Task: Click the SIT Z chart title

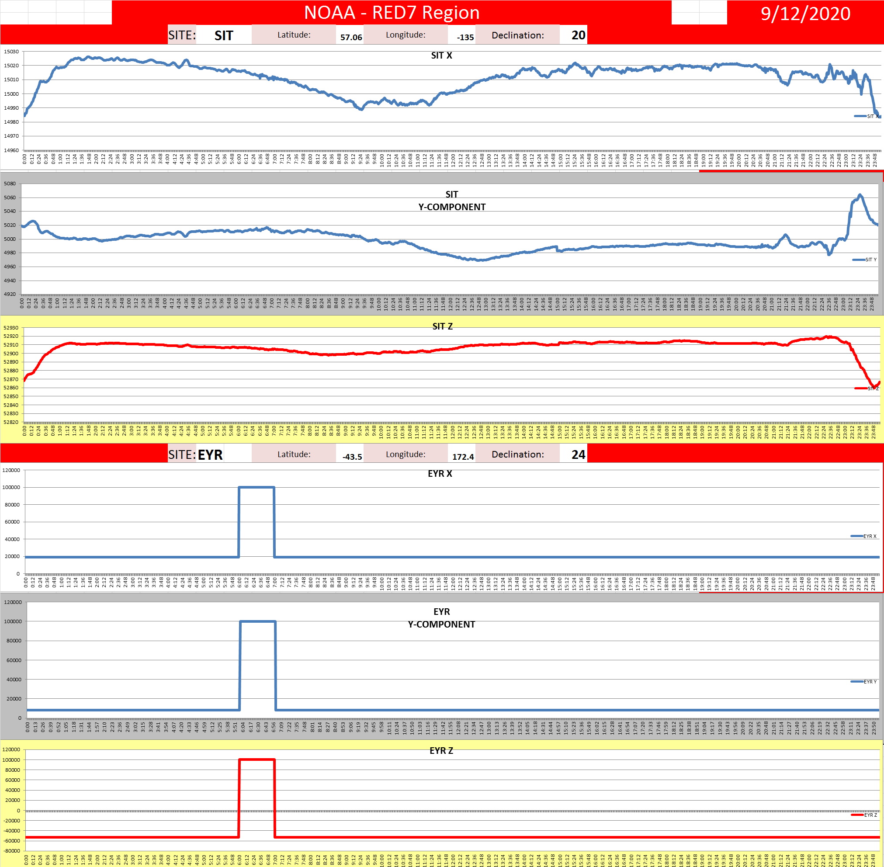Action: pos(442,326)
